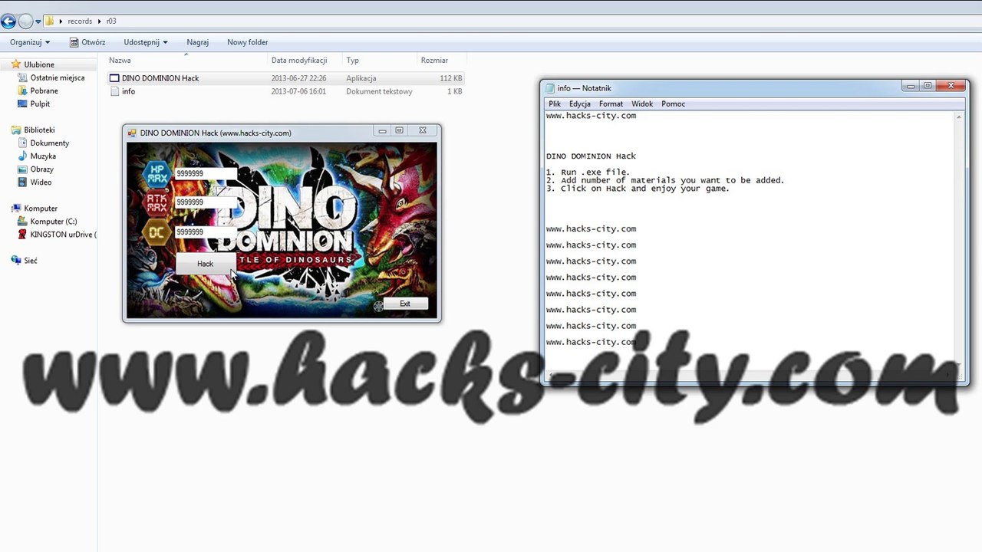Maximize the DINO DOMINION Hack window
Viewport: 982px width, 552px height.
pyautogui.click(x=399, y=131)
